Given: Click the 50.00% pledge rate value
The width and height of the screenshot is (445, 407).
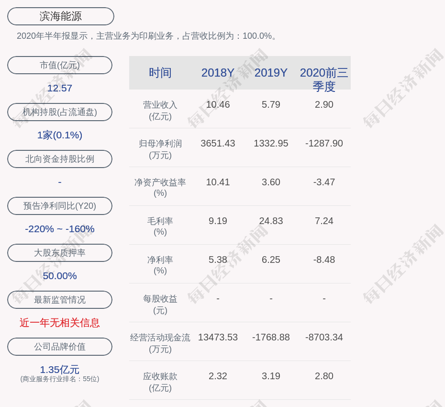Looking at the screenshot, I should (x=59, y=276).
